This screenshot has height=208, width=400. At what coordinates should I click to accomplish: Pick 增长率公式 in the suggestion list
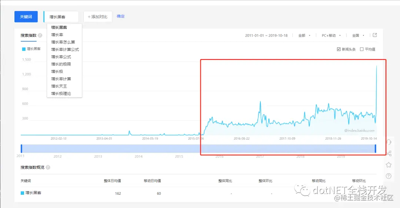[x=61, y=57]
